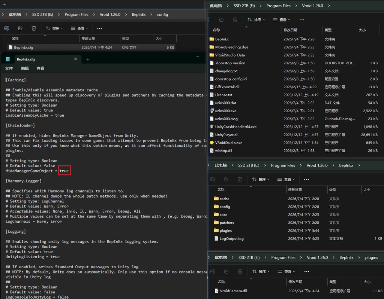This screenshot has height=299, width=384.
Task: Open the 编辑 menu in Notepad
Action: click(x=25, y=68)
